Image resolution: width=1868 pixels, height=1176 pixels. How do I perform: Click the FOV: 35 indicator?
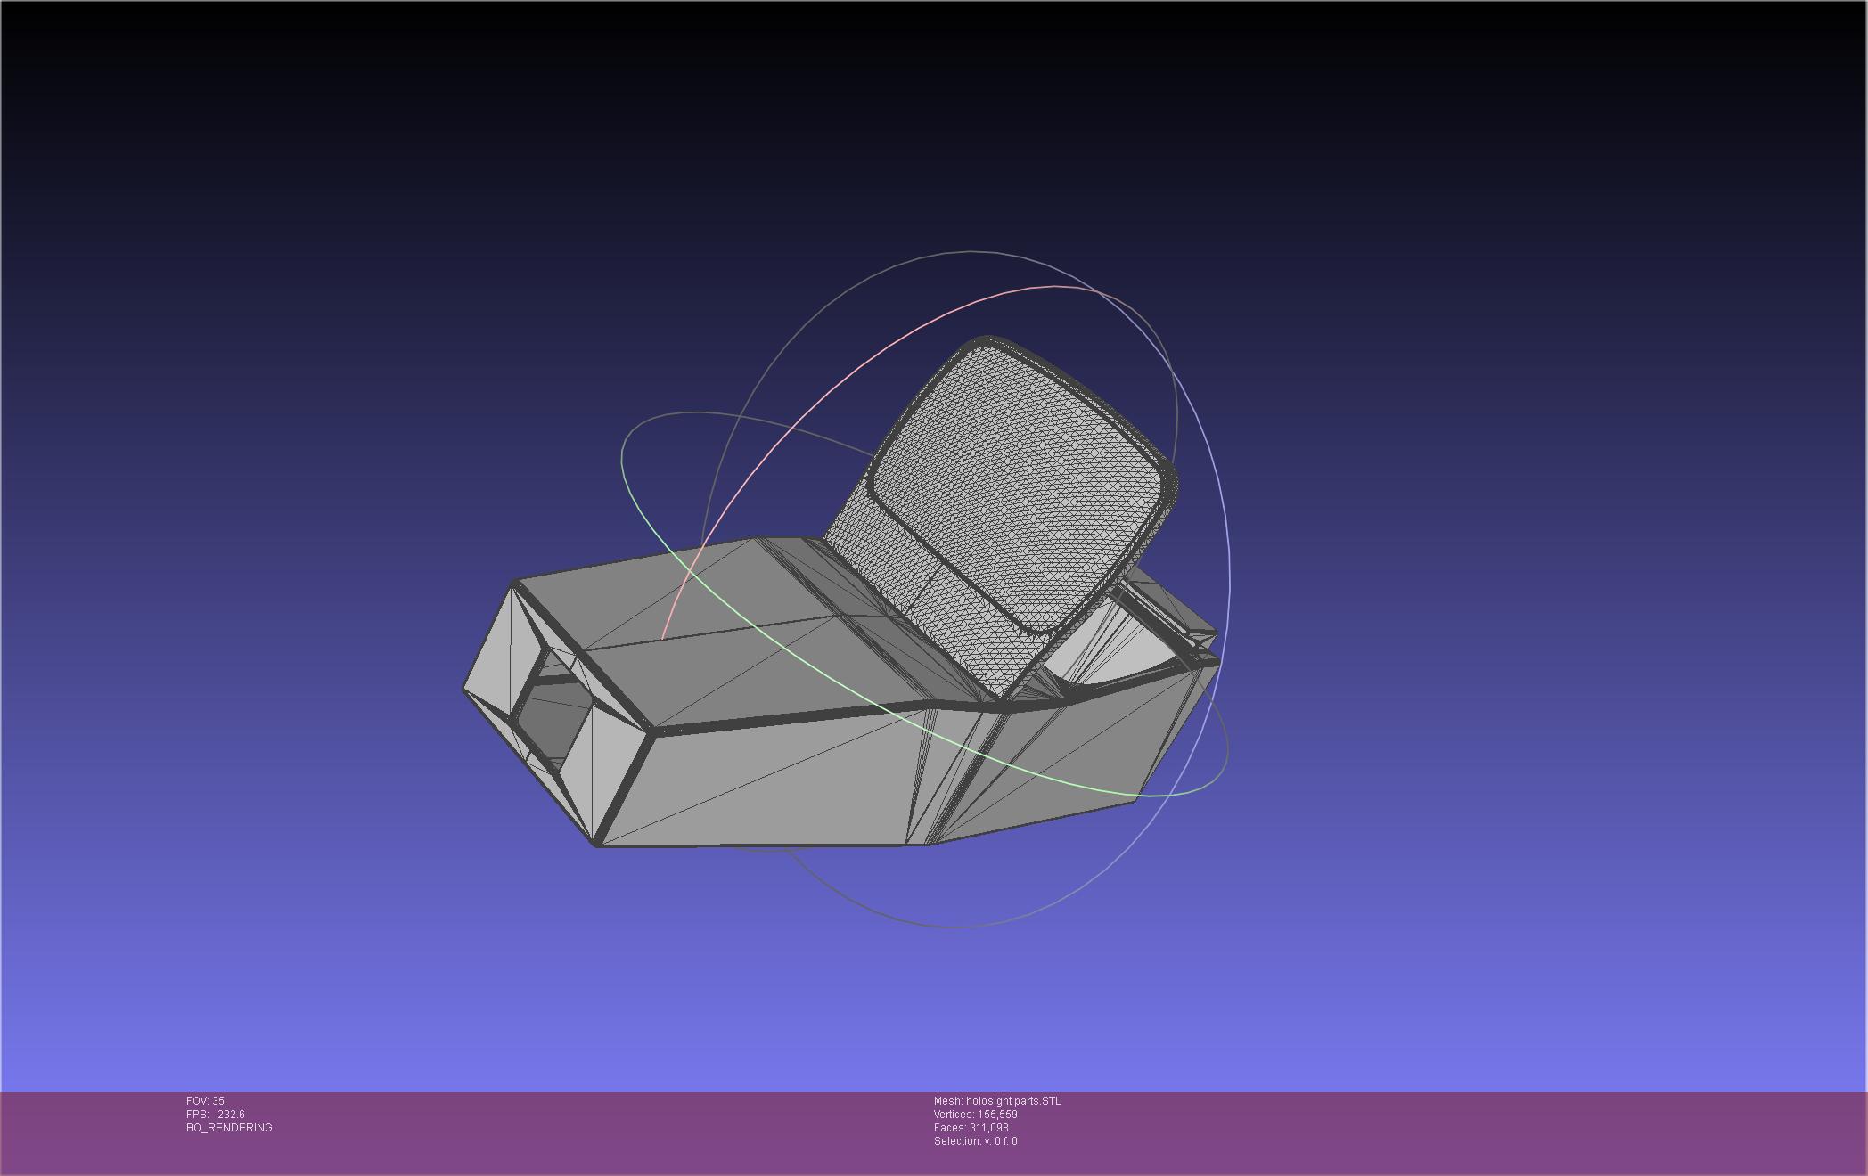205,1101
